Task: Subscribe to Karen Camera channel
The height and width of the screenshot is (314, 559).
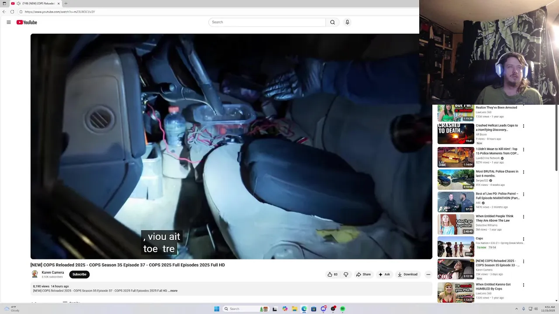Action: tap(79, 274)
